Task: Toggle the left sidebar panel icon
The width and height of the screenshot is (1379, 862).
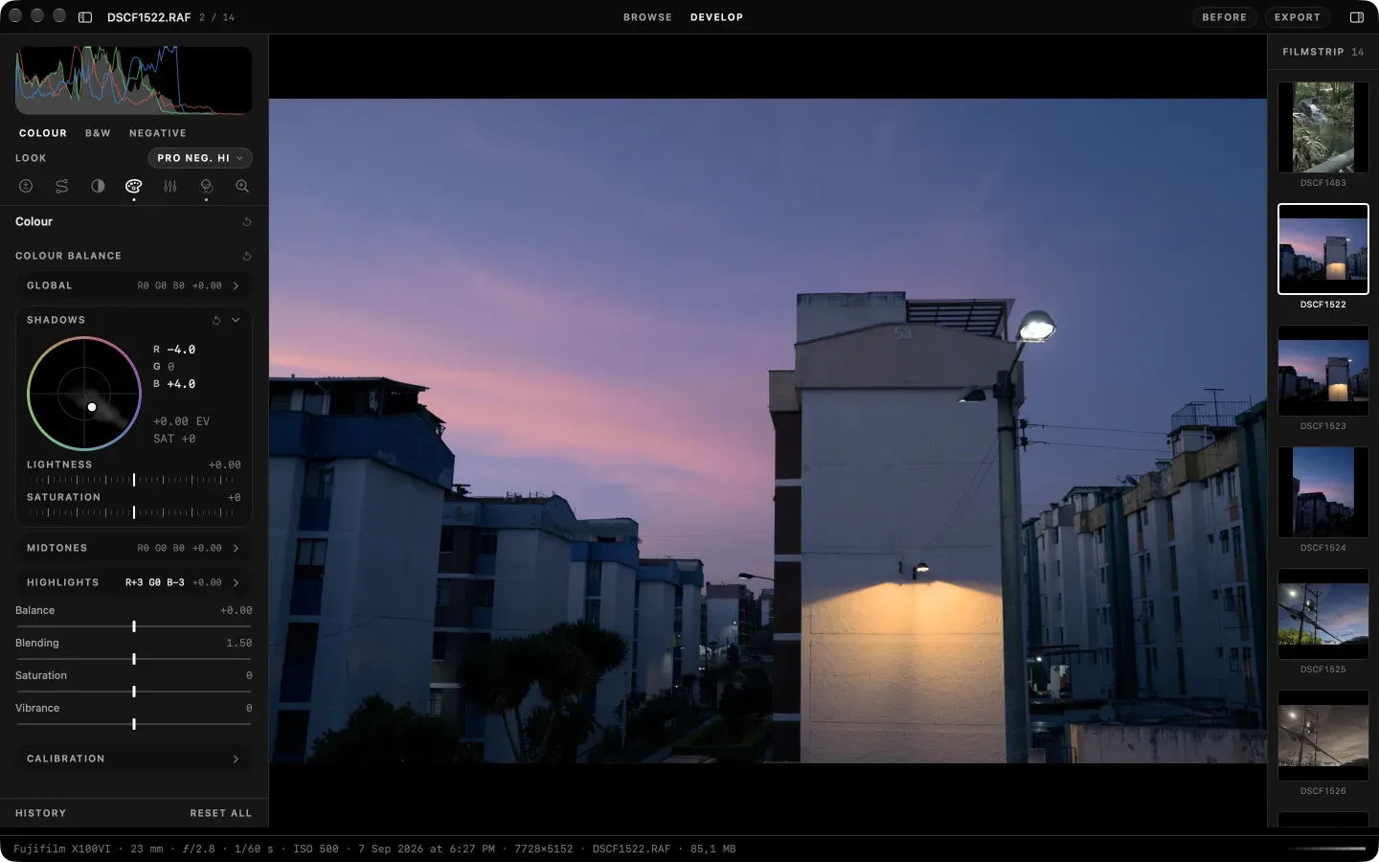Action: [x=85, y=17]
